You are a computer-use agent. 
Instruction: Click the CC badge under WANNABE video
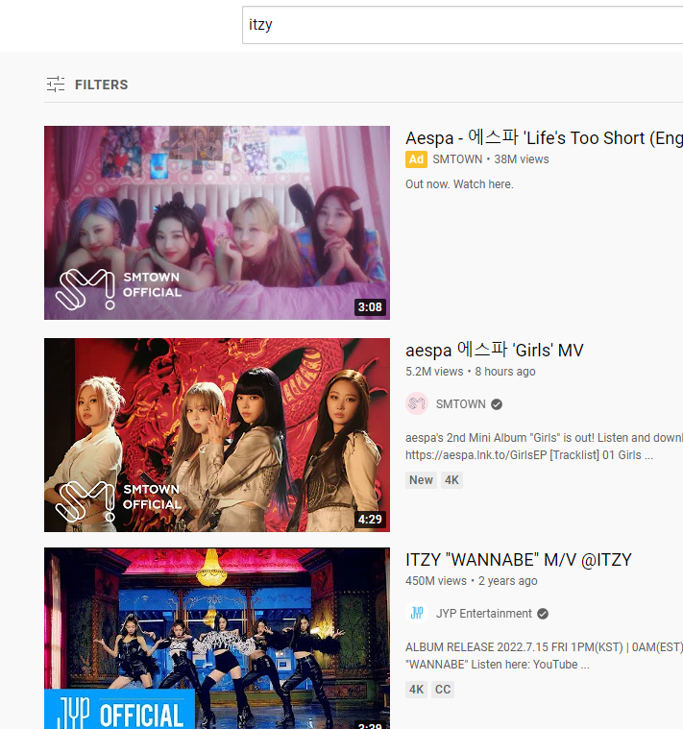coord(443,689)
